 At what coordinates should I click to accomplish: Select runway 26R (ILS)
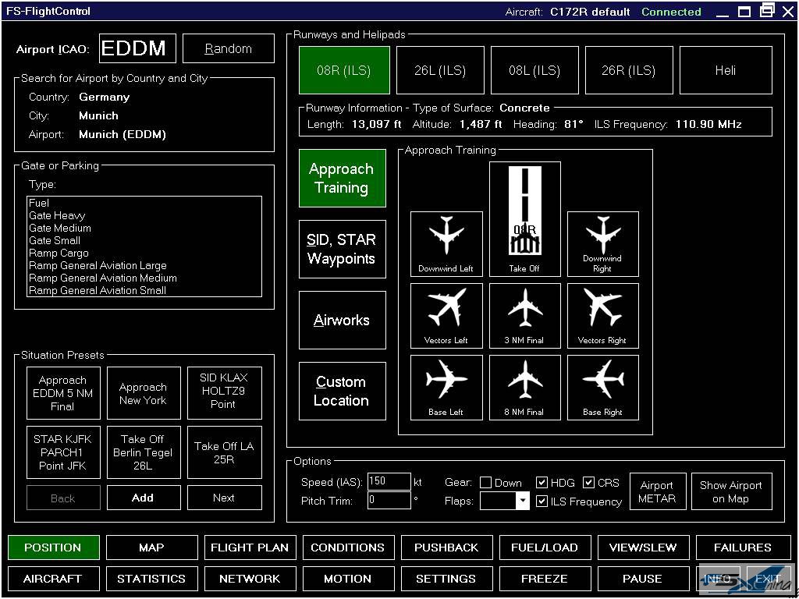pyautogui.click(x=629, y=70)
